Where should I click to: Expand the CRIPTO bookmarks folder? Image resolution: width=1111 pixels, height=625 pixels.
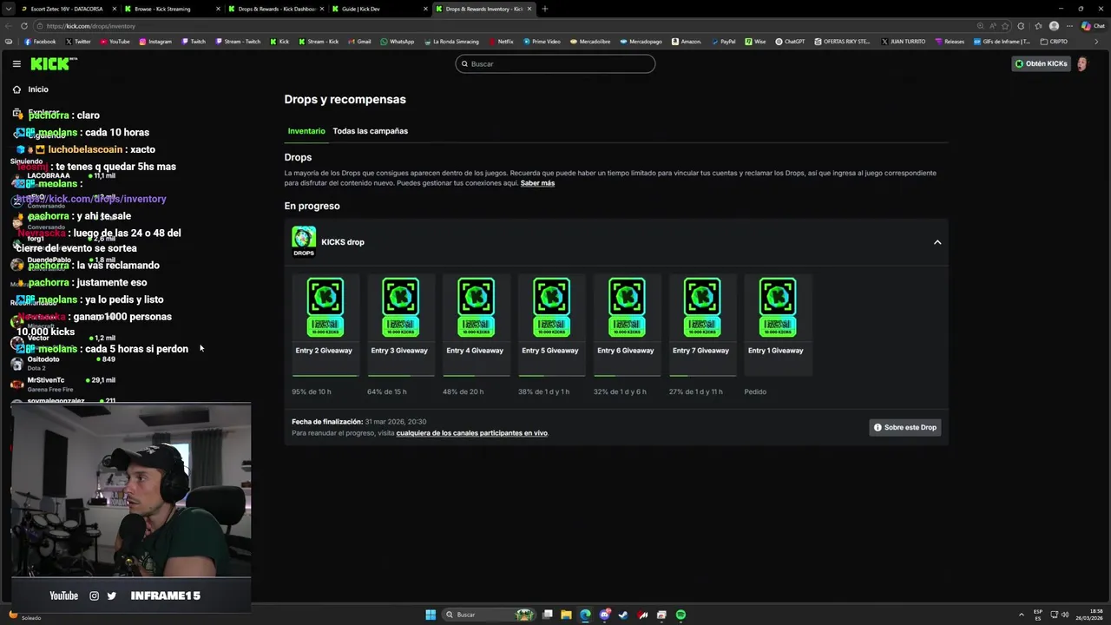tap(1054, 41)
